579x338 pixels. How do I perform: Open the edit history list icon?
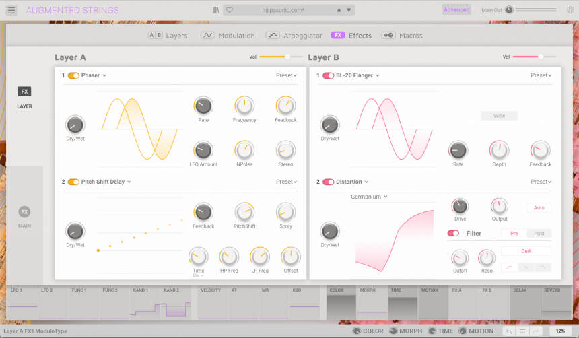point(522,331)
